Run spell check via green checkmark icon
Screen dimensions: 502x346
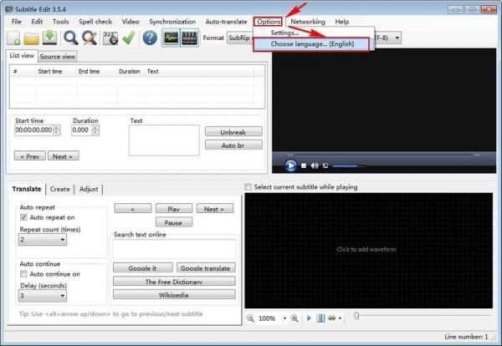pyautogui.click(x=128, y=38)
